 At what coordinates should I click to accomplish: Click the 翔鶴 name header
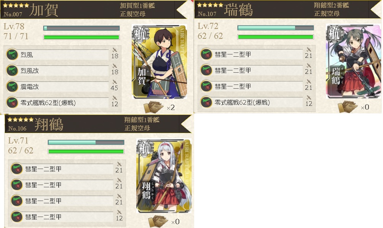[49, 124]
